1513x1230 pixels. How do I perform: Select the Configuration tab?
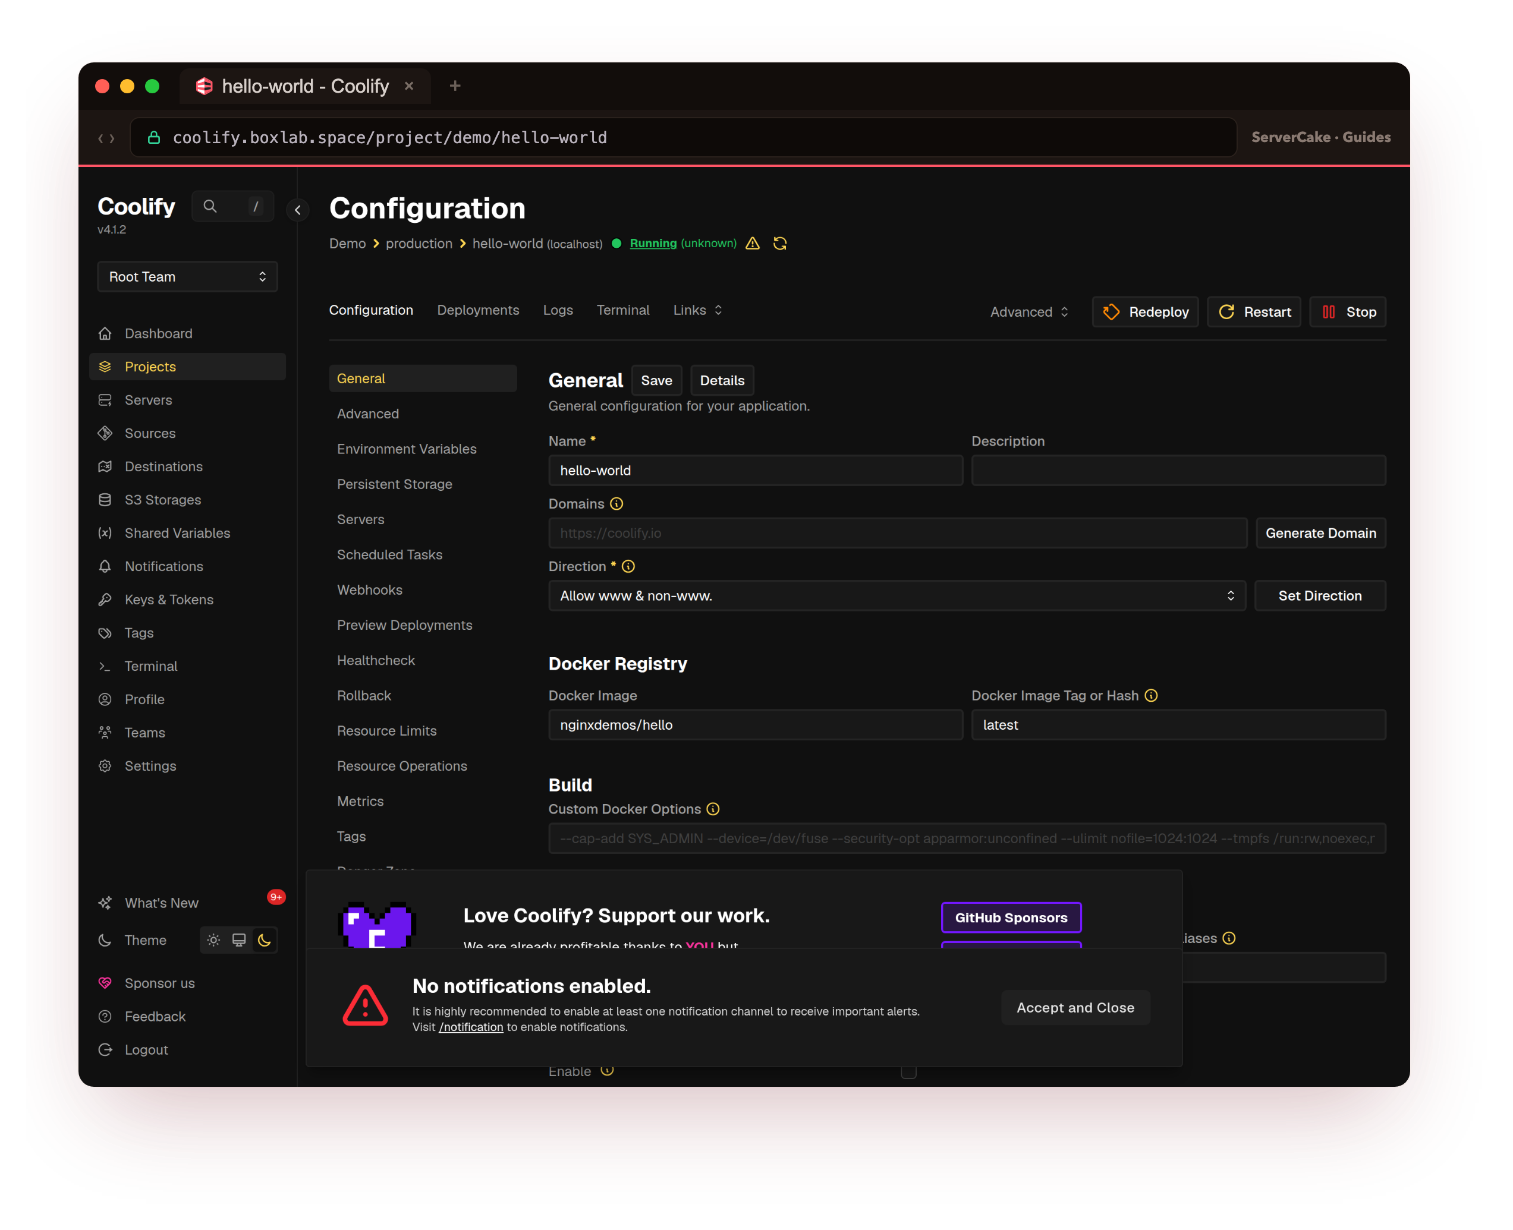point(371,310)
